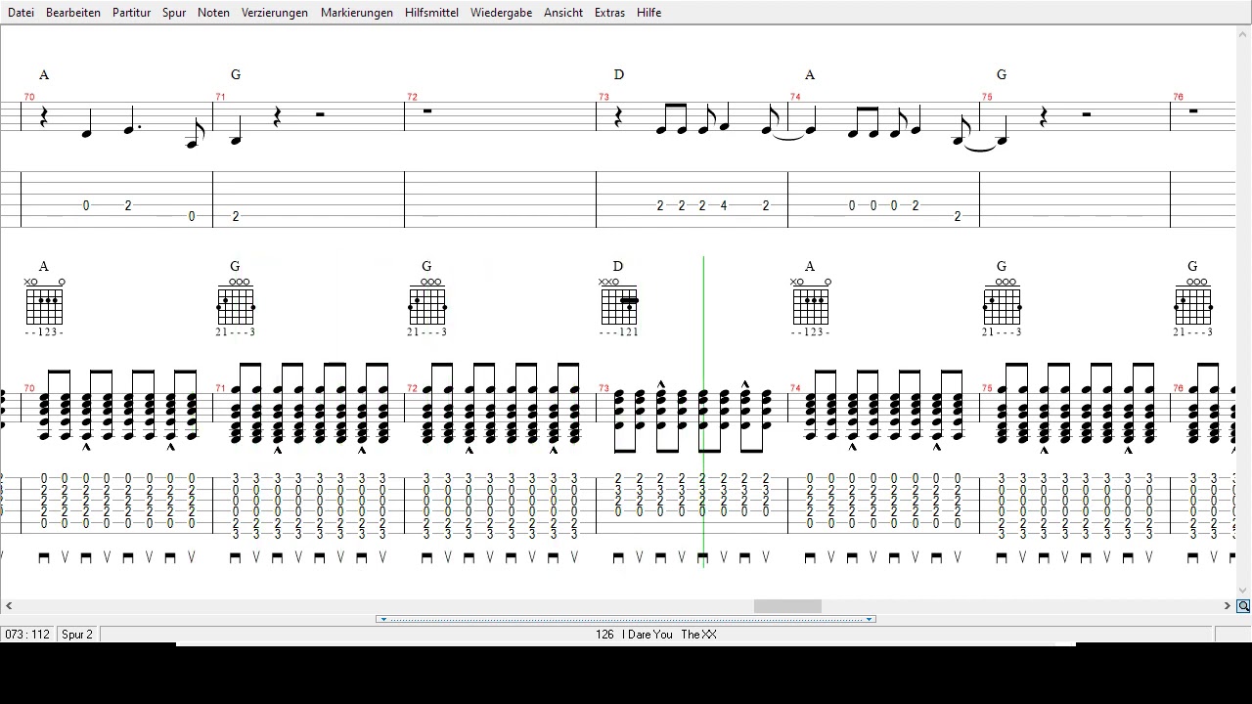Open the Markierungen menu
The width and height of the screenshot is (1252, 704).
(357, 13)
